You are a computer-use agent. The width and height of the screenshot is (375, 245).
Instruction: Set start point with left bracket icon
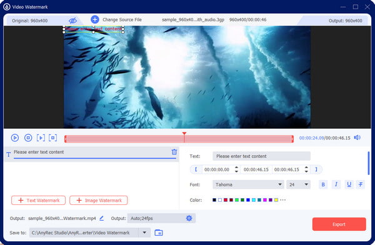pyautogui.click(x=196, y=169)
